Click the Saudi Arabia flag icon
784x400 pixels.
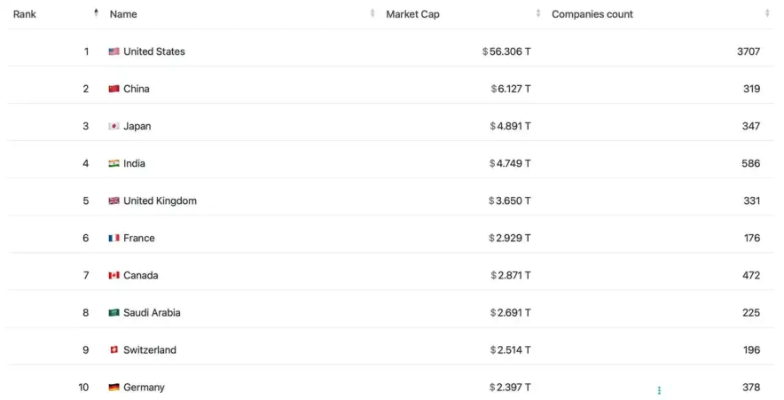click(x=114, y=312)
